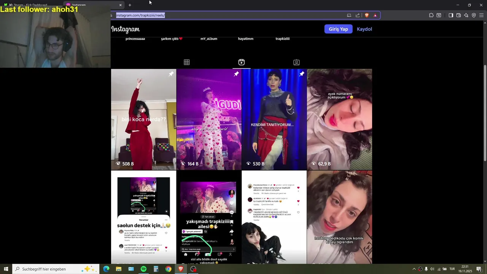Image resolution: width=487 pixels, height=274 pixels.
Task: Click the Kaydol sign-up link
Action: [364, 29]
